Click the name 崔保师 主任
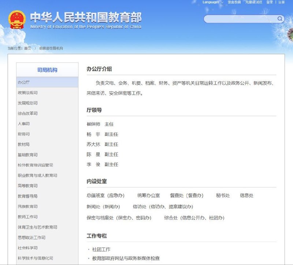 point(100,124)
